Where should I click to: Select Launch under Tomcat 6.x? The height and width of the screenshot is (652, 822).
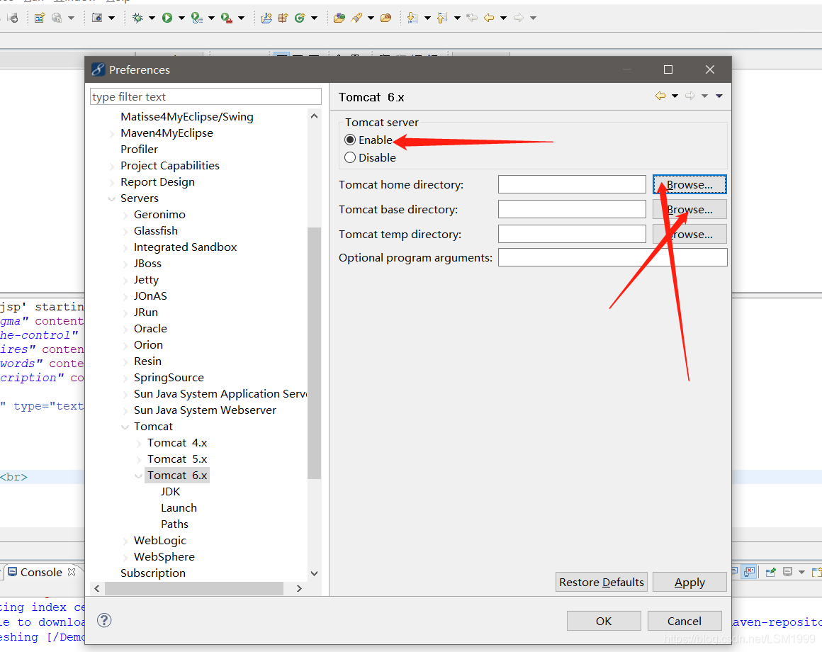(179, 508)
